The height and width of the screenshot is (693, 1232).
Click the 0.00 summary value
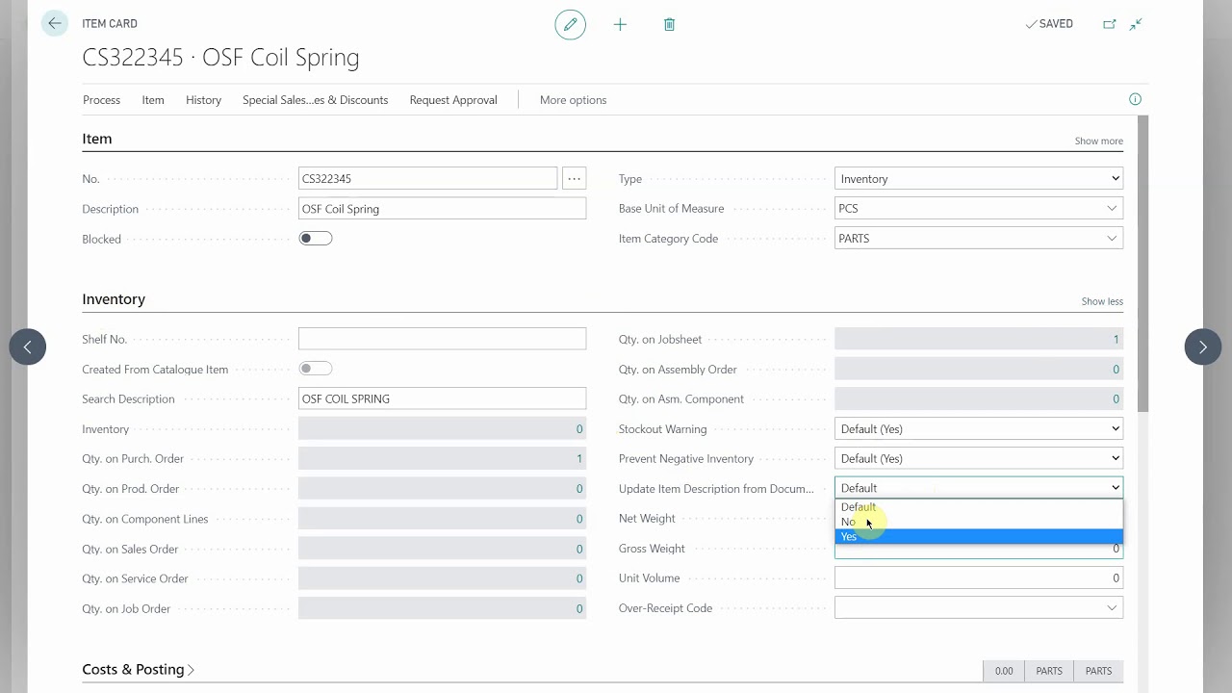point(1004,671)
